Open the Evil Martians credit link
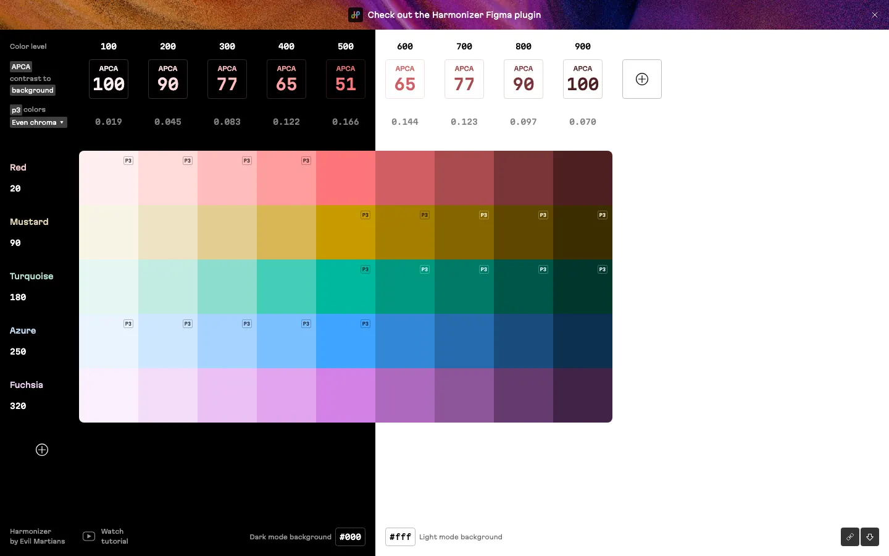 37,541
